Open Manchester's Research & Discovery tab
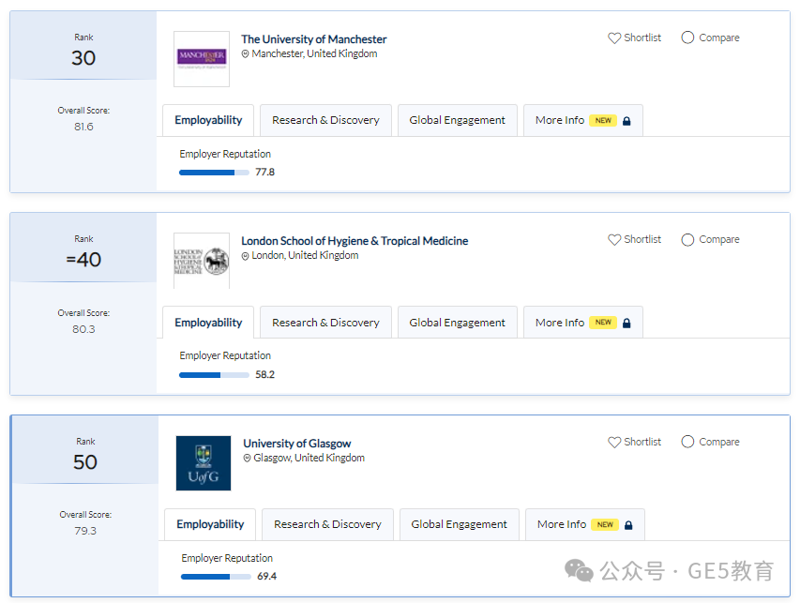The width and height of the screenshot is (800, 603). 325,120
